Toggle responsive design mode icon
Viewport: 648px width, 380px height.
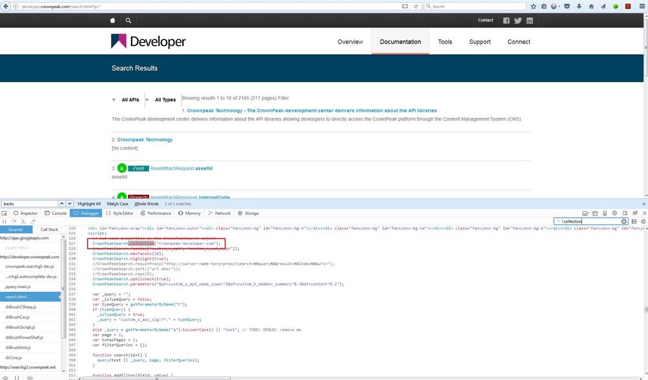[x=605, y=214]
